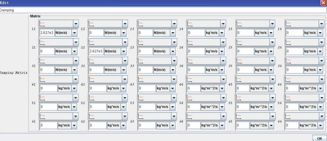Screen dimensions: 327x141
Task: Click the curve-type icon for matrix cell 66
Action: point(289,116)
